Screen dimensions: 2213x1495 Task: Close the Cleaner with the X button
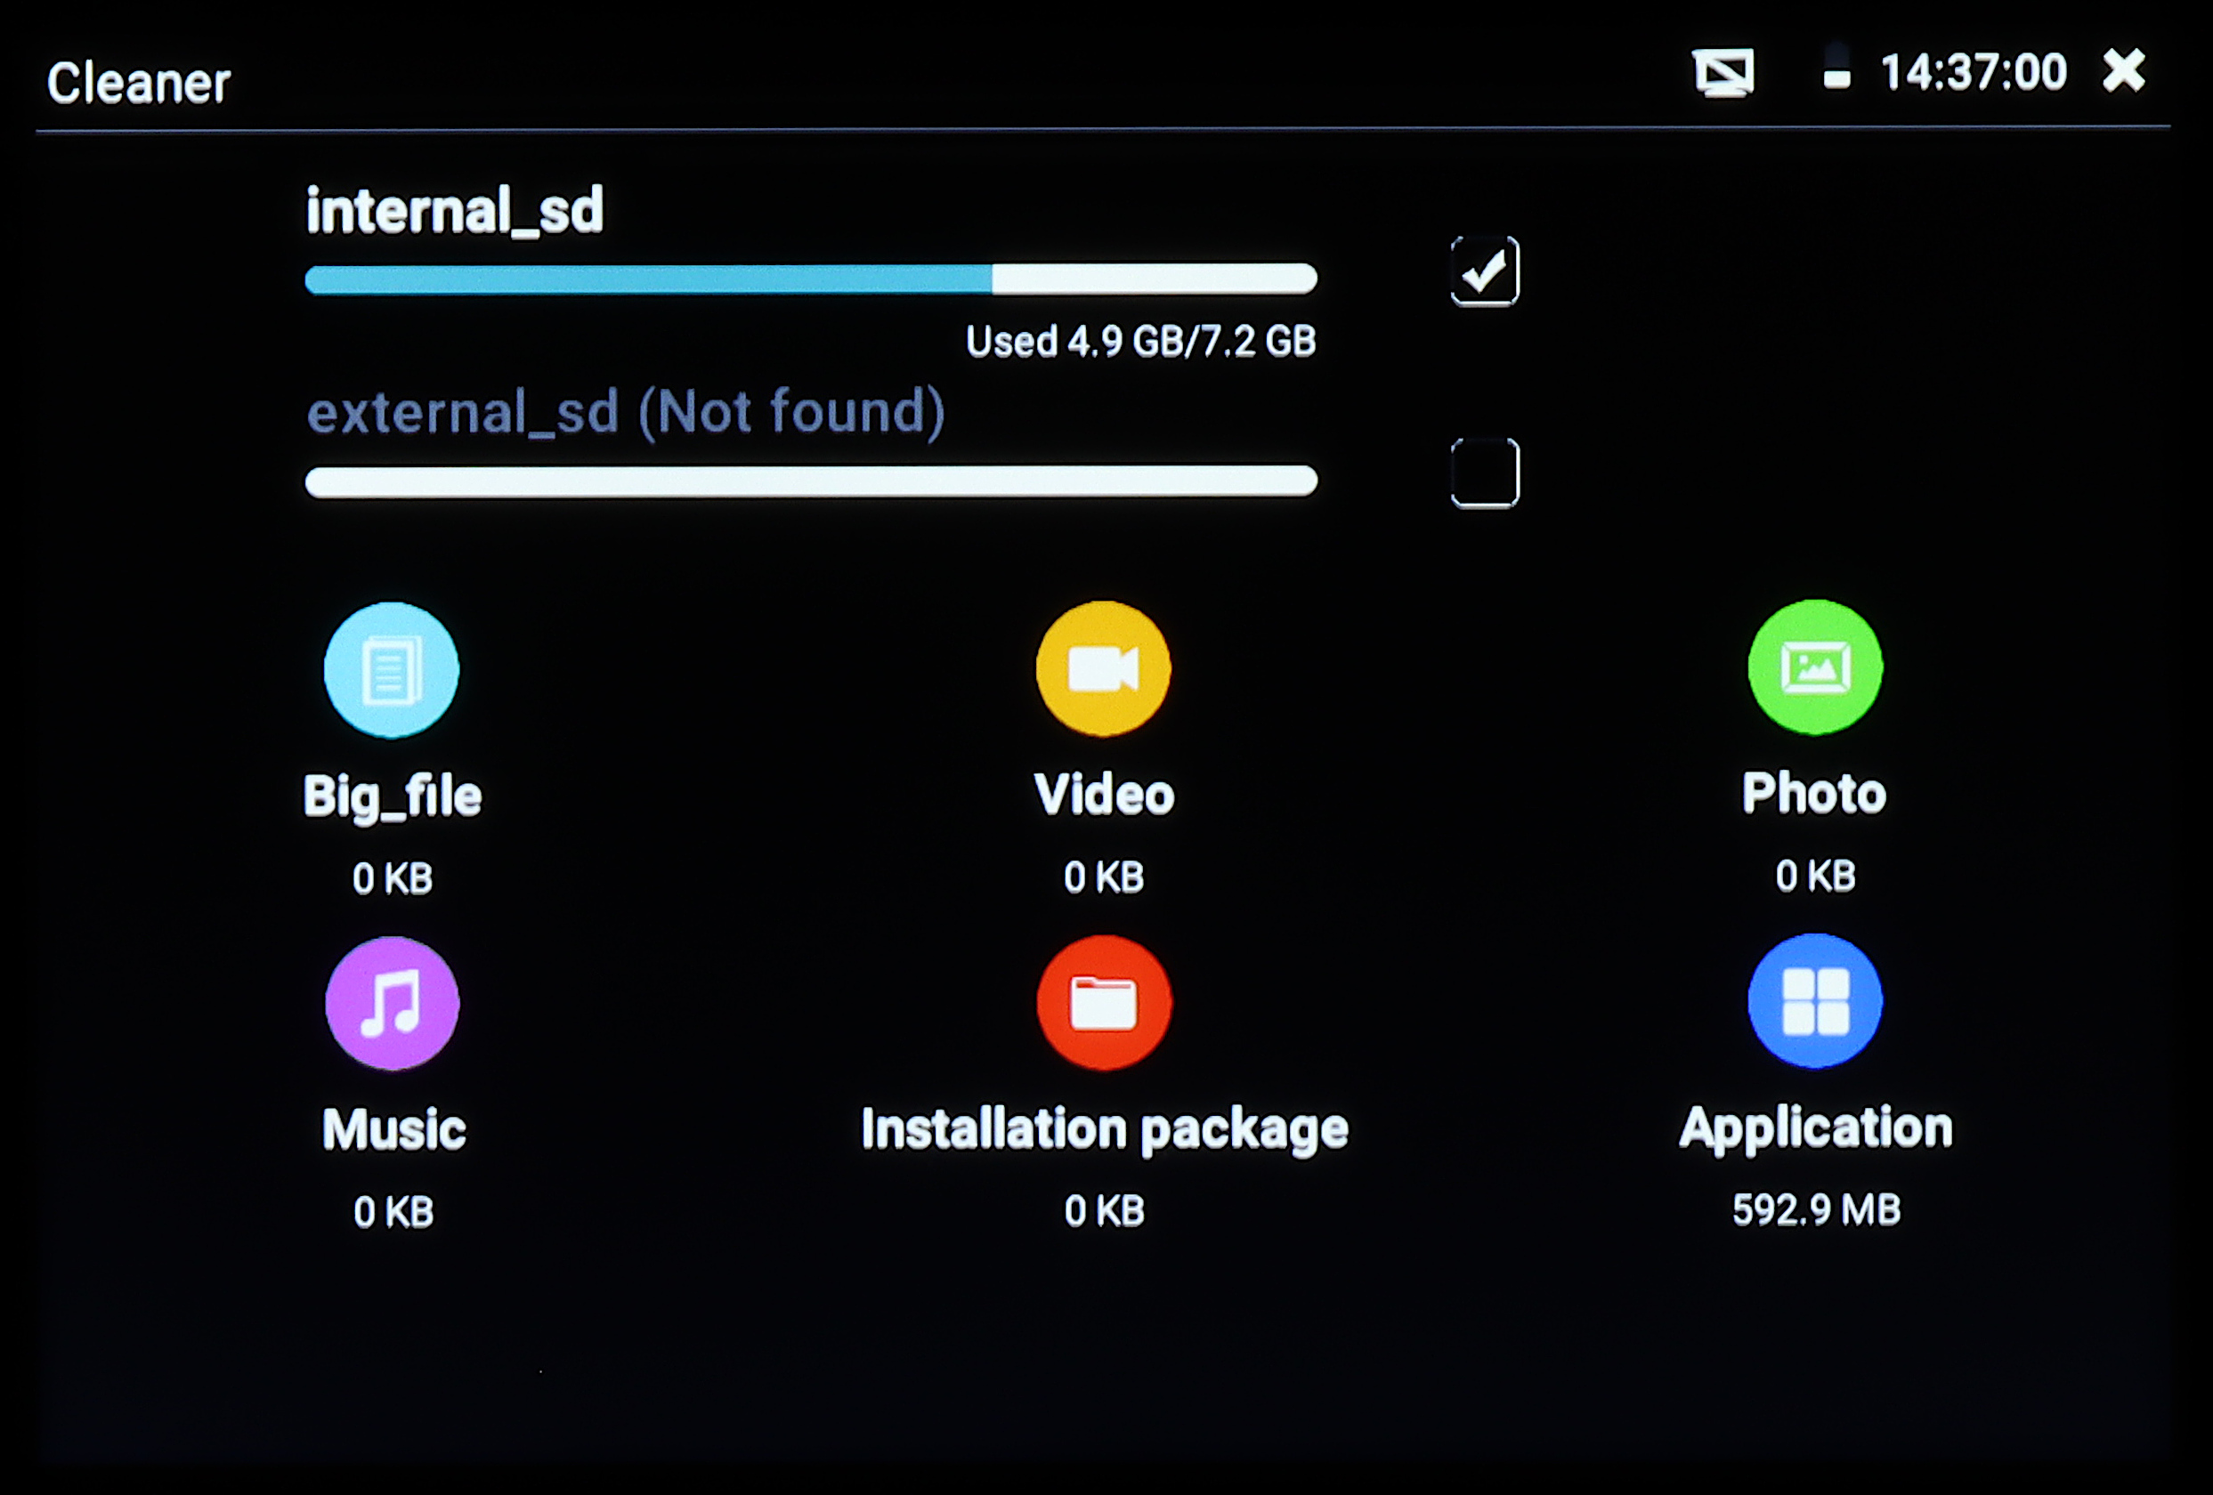pos(2125,71)
